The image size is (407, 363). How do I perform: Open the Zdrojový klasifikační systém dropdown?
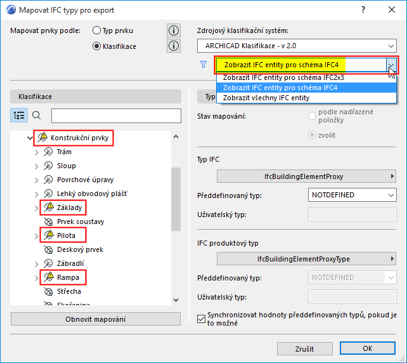297,46
